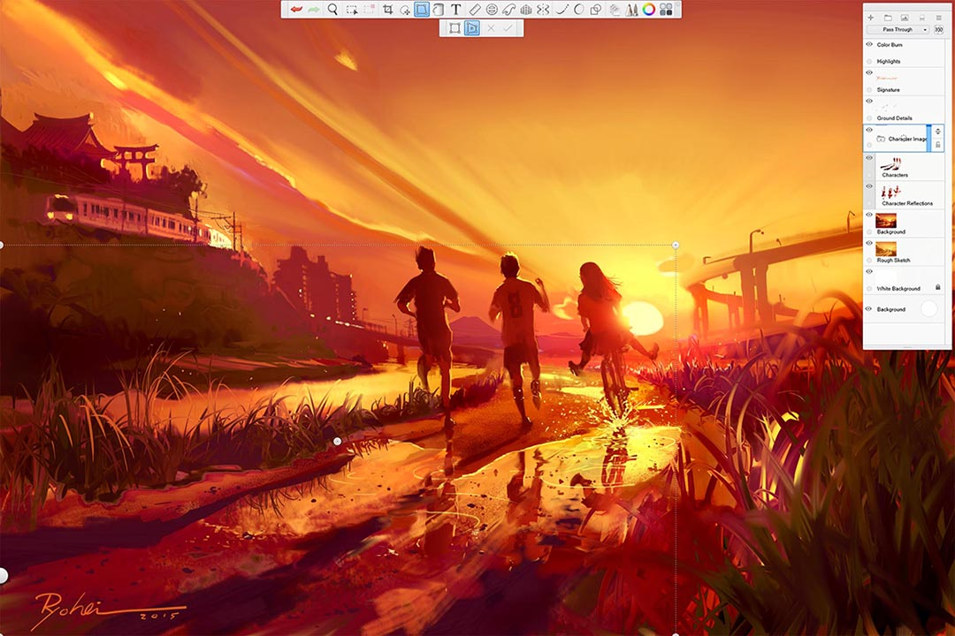The image size is (955, 636).
Task: Choose the Paint tools icon
Action: pos(631,11)
